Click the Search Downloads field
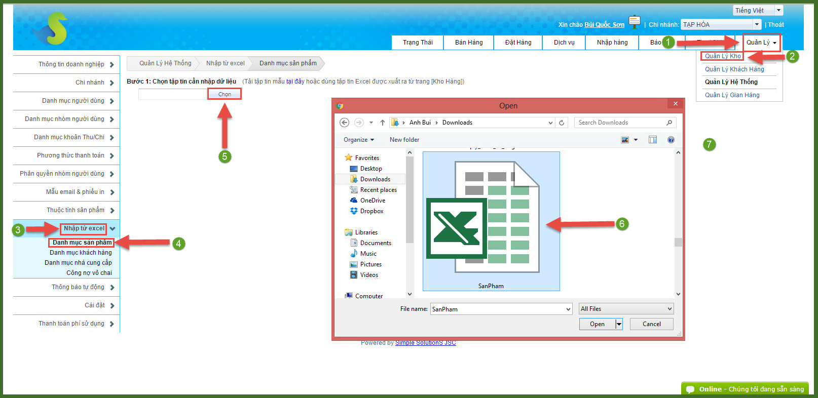Viewport: 818px width, 398px height. point(621,123)
